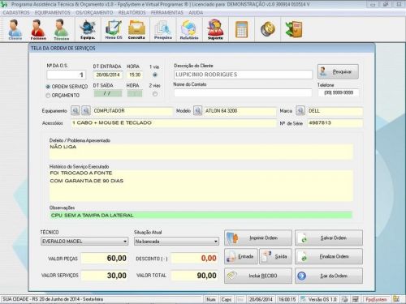Open the FERRAMENTAS menu
Image resolution: width=406 pixels, height=304 pixels.
tap(167, 13)
